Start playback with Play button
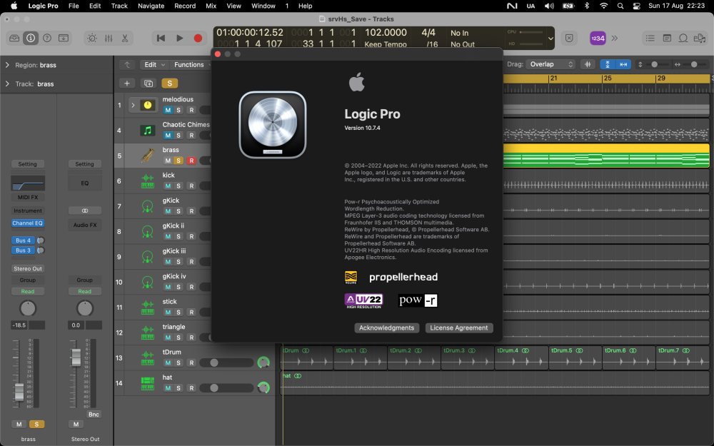The width and height of the screenshot is (714, 446). 179,39
